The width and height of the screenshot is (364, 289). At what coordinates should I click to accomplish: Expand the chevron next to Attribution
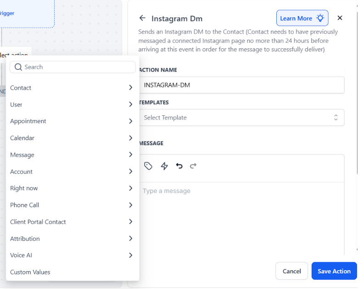(x=131, y=238)
